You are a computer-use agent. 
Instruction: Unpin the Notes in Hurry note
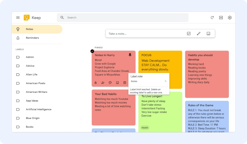pos(130,55)
